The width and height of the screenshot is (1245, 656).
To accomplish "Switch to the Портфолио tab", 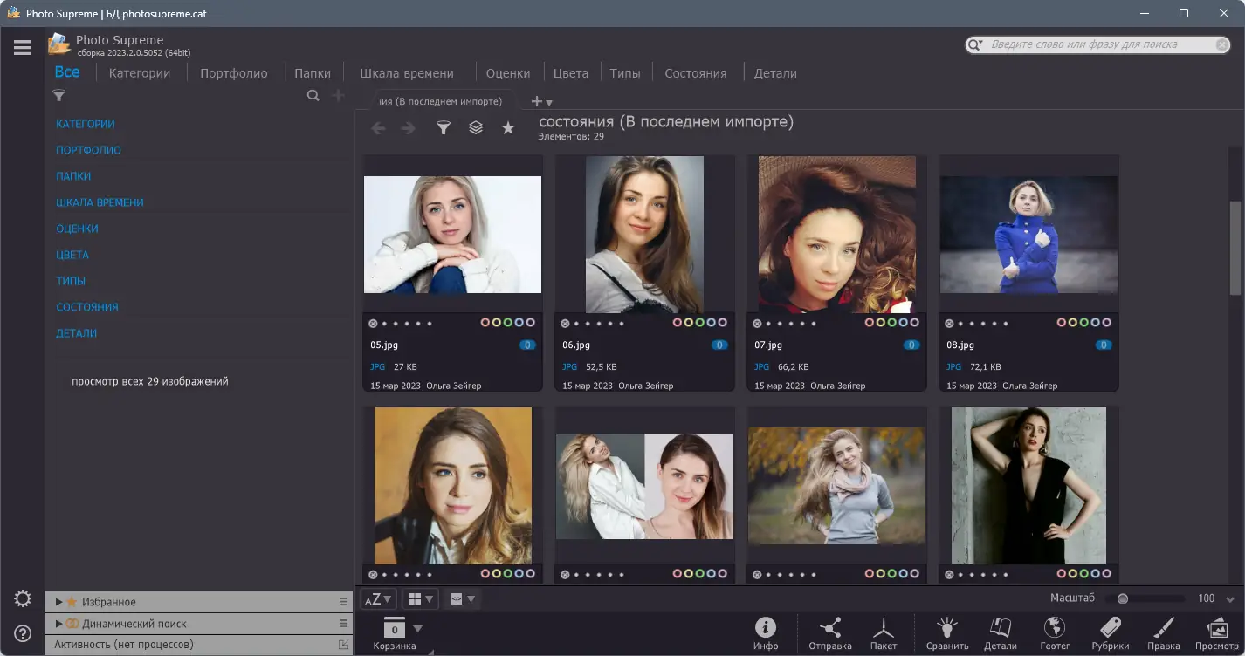I will [x=233, y=73].
